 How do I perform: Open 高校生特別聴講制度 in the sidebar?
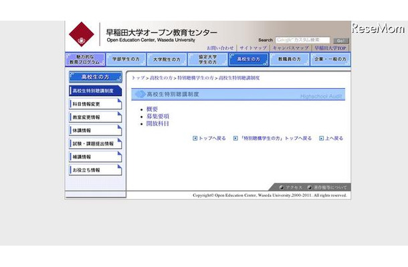[96, 91]
